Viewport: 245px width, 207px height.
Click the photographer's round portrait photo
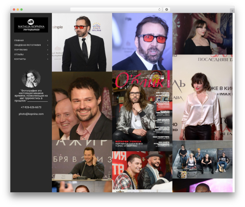(31, 79)
